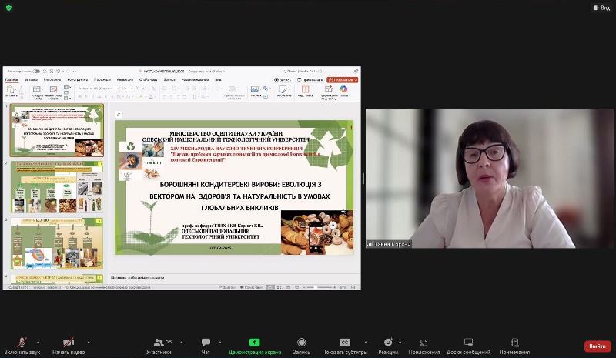Expand audio options arrow beside microphone
616x358 pixels.
[41, 343]
